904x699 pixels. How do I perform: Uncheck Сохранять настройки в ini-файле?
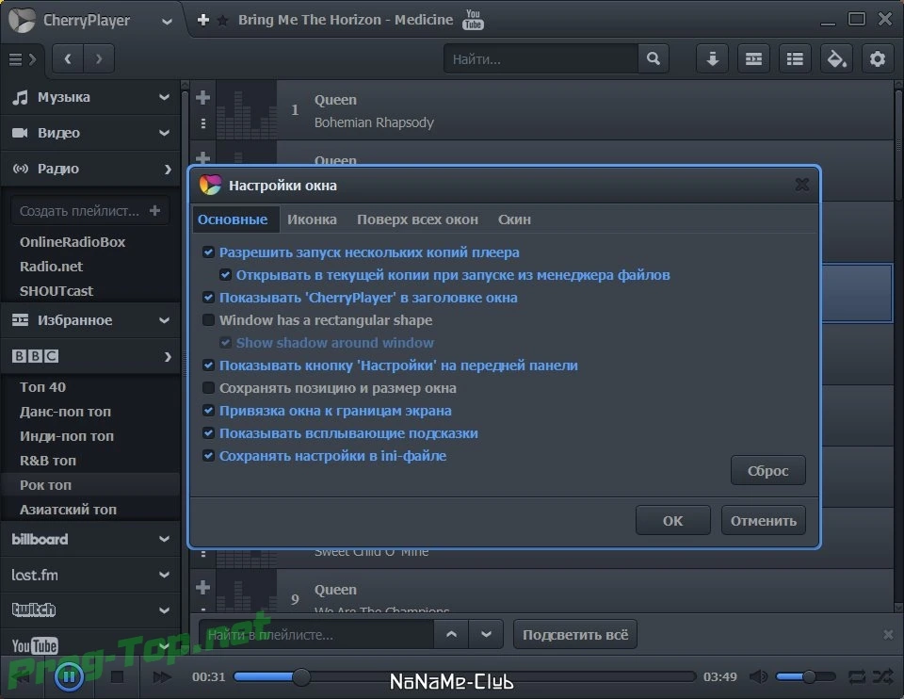208,456
